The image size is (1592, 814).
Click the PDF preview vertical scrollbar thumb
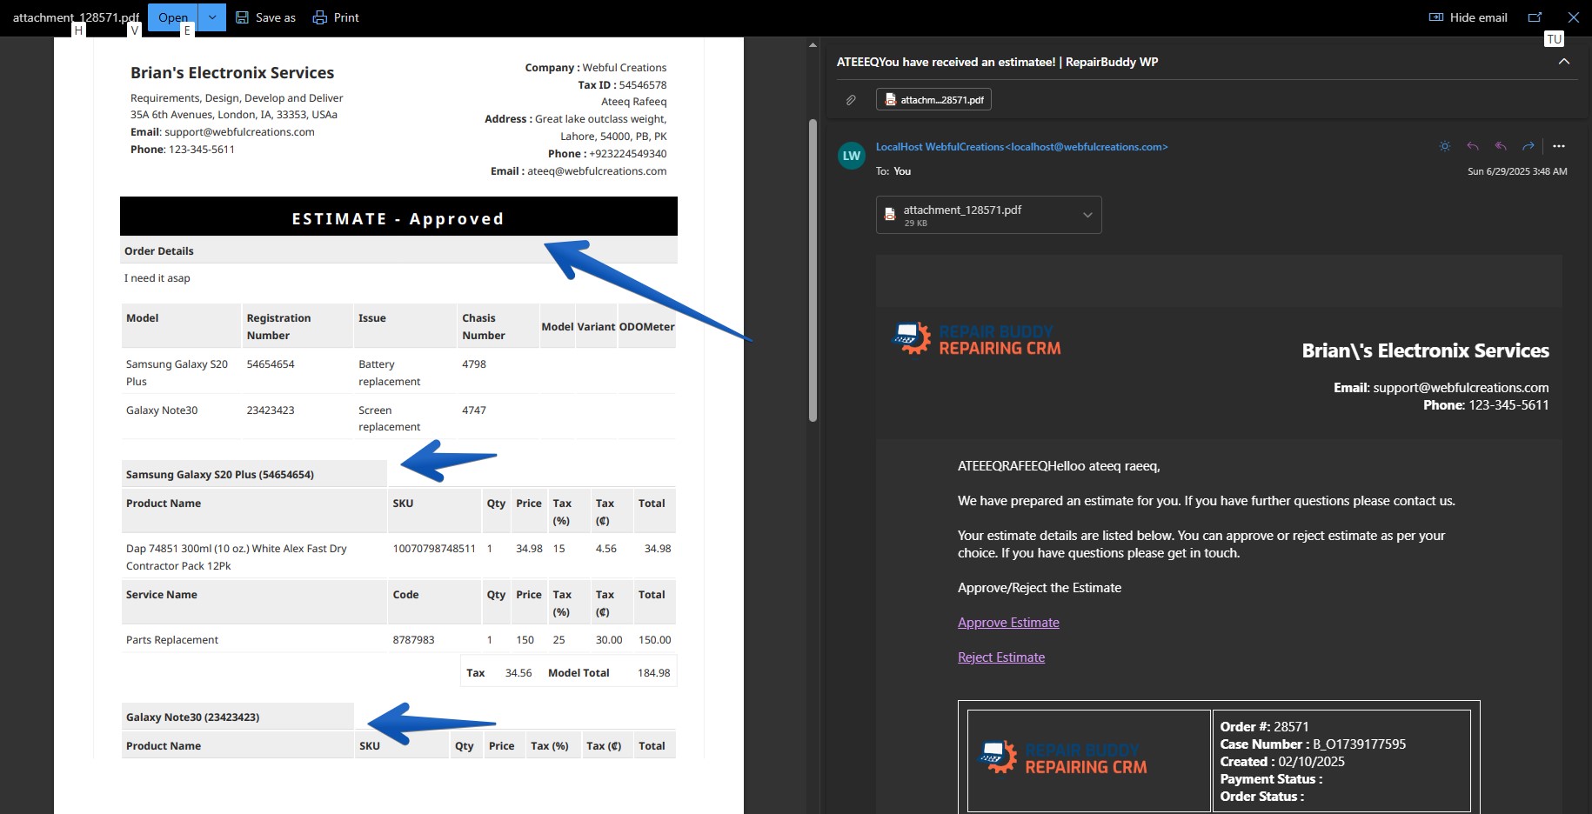pyautogui.click(x=813, y=270)
